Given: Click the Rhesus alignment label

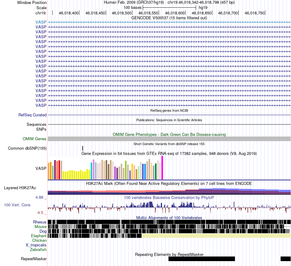Looking at the screenshot, I should click(40, 222).
